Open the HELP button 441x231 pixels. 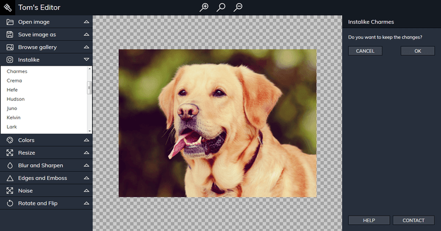(x=369, y=220)
